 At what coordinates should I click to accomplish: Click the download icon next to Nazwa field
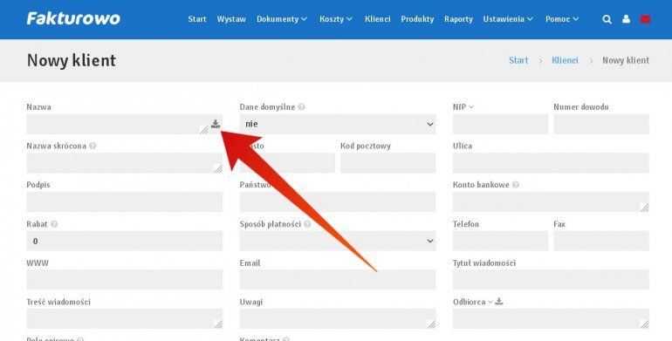click(216, 124)
